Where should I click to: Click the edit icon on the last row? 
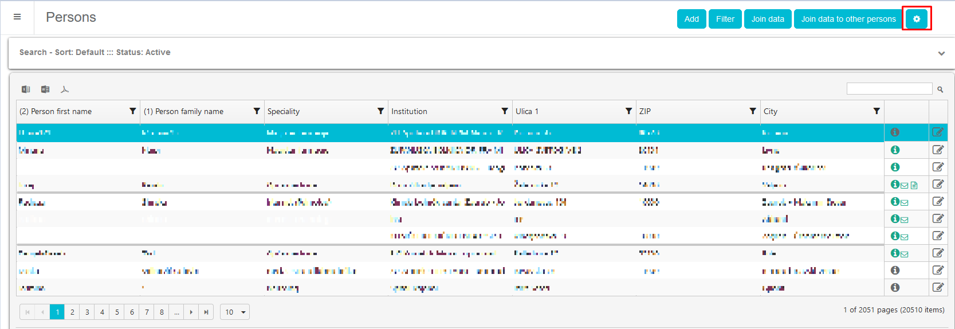938,287
